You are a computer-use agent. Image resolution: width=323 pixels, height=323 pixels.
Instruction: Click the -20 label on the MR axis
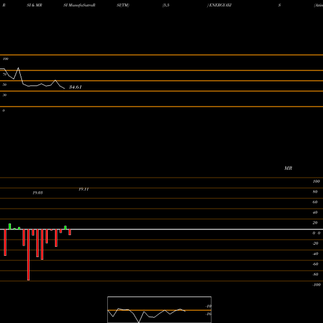coord(315,244)
